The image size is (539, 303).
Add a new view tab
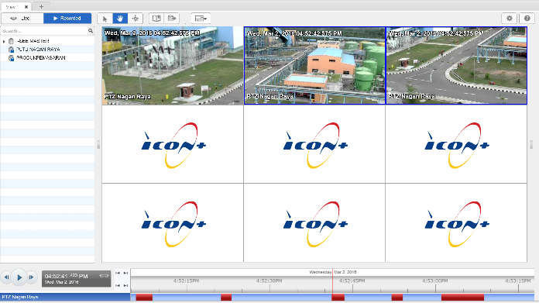tap(41, 6)
